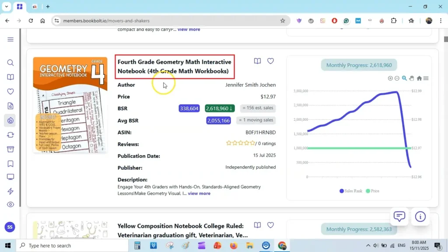Open the bookmark icon in left sidebar
448x252 pixels.
click(x=10, y=164)
